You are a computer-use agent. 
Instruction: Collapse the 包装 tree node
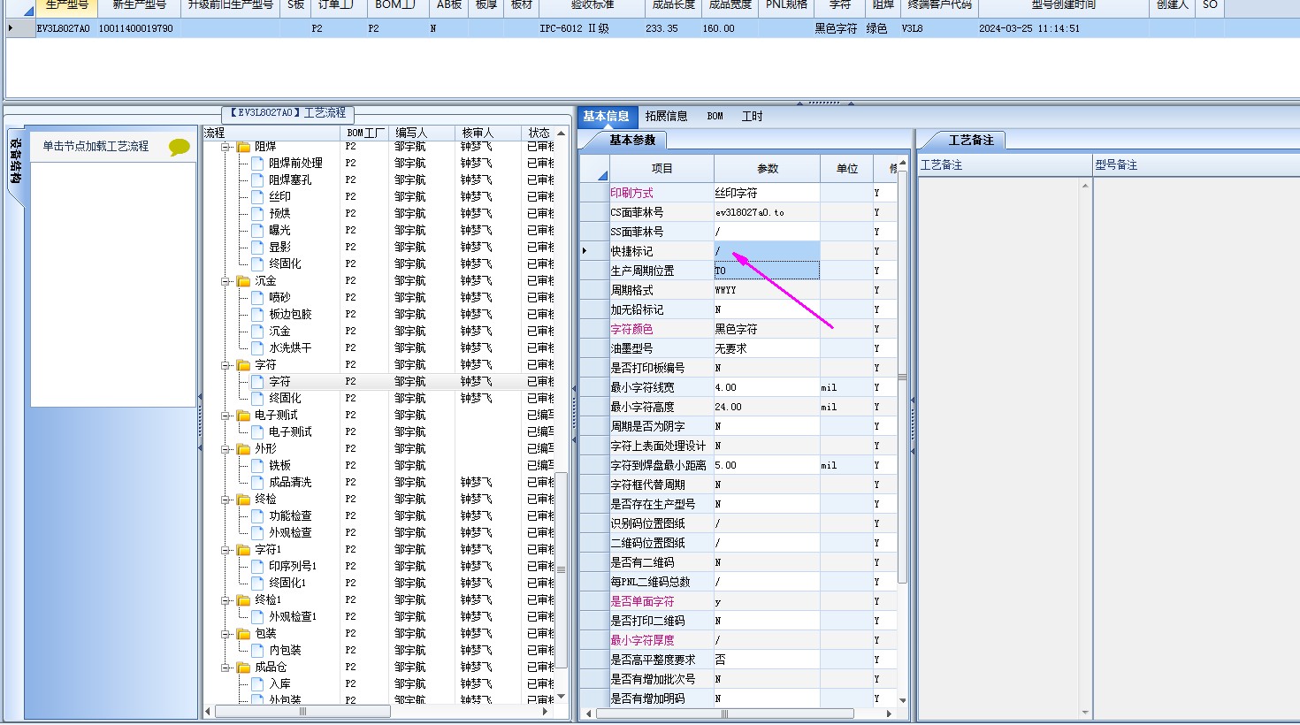226,634
